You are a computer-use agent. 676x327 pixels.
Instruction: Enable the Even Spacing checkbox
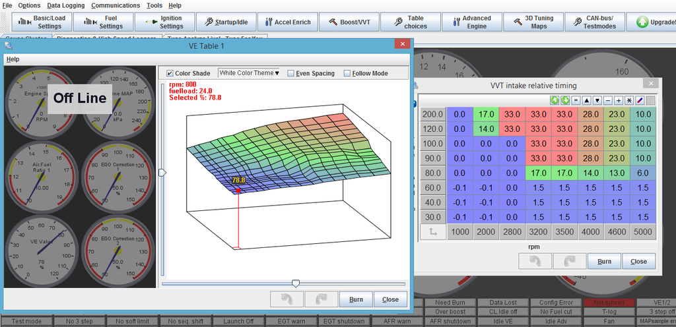(291, 73)
